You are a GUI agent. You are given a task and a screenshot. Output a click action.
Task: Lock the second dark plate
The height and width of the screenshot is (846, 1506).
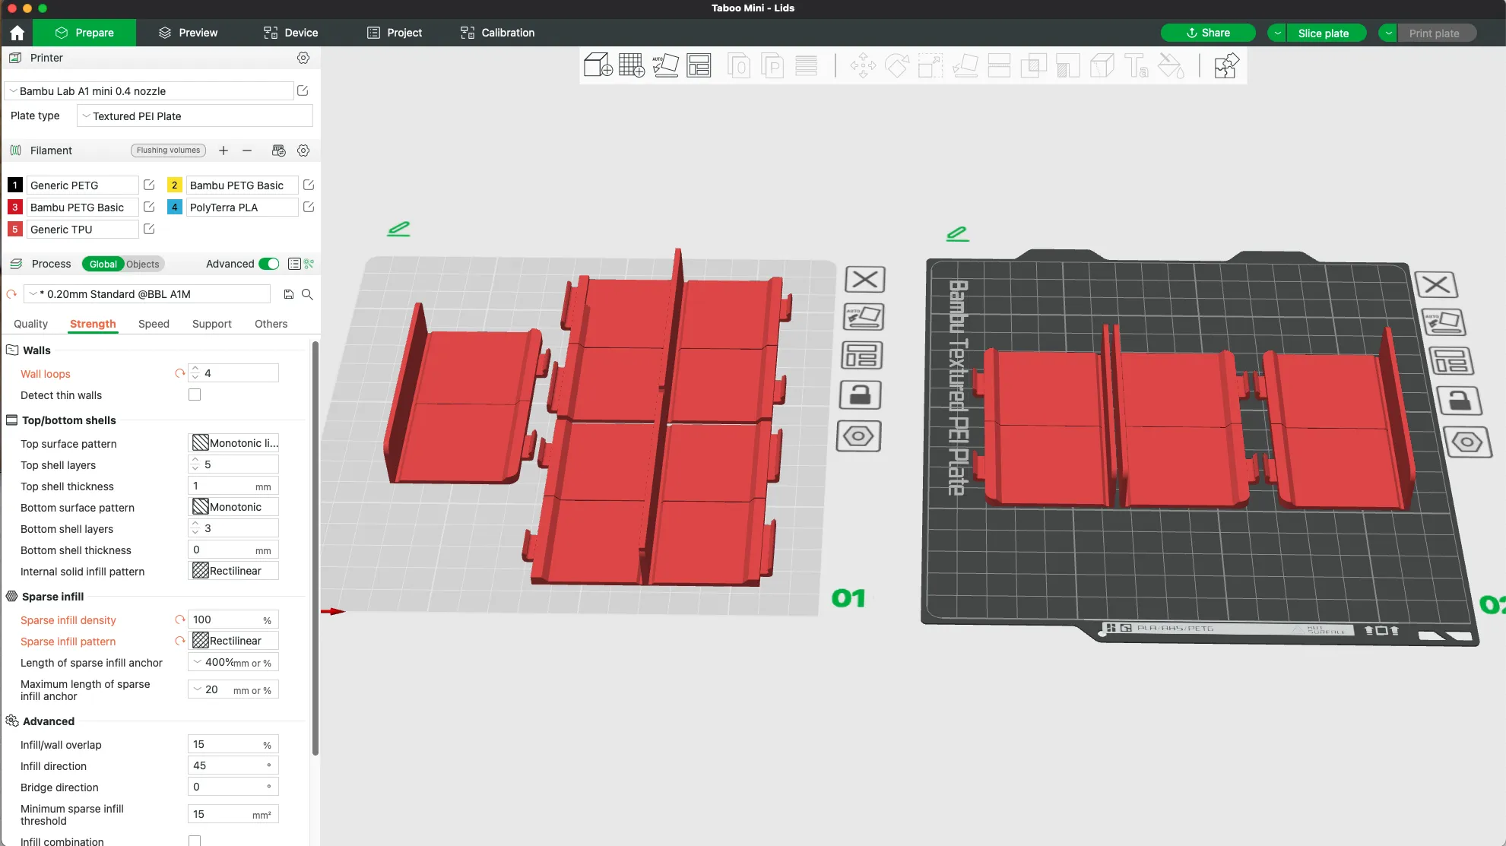click(x=1459, y=401)
